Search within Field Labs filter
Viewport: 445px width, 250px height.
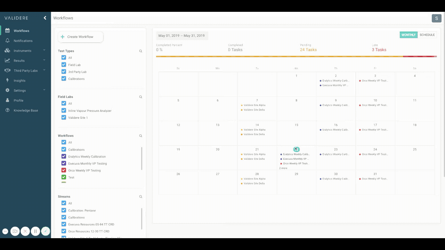(x=141, y=97)
